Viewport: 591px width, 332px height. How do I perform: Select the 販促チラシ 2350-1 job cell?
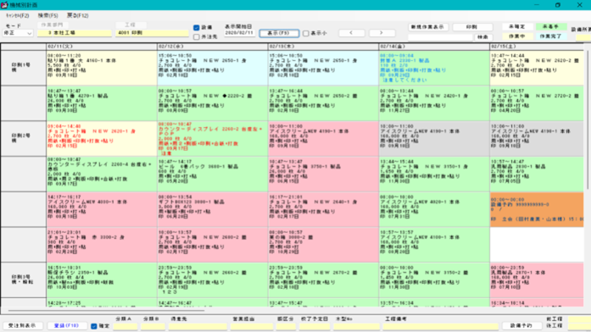[x=102, y=279]
